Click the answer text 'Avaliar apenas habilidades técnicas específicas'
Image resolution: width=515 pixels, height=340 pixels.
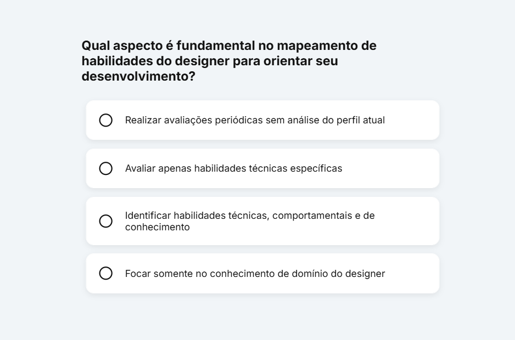[233, 168]
